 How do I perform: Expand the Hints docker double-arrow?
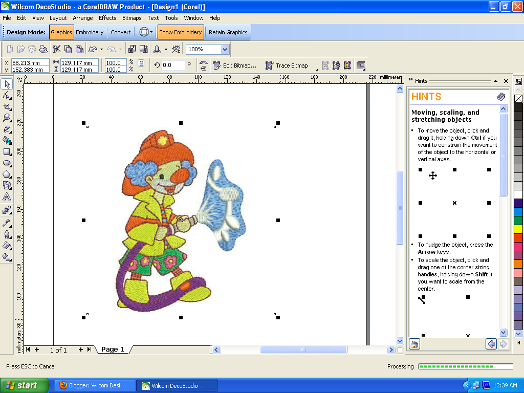(x=411, y=80)
